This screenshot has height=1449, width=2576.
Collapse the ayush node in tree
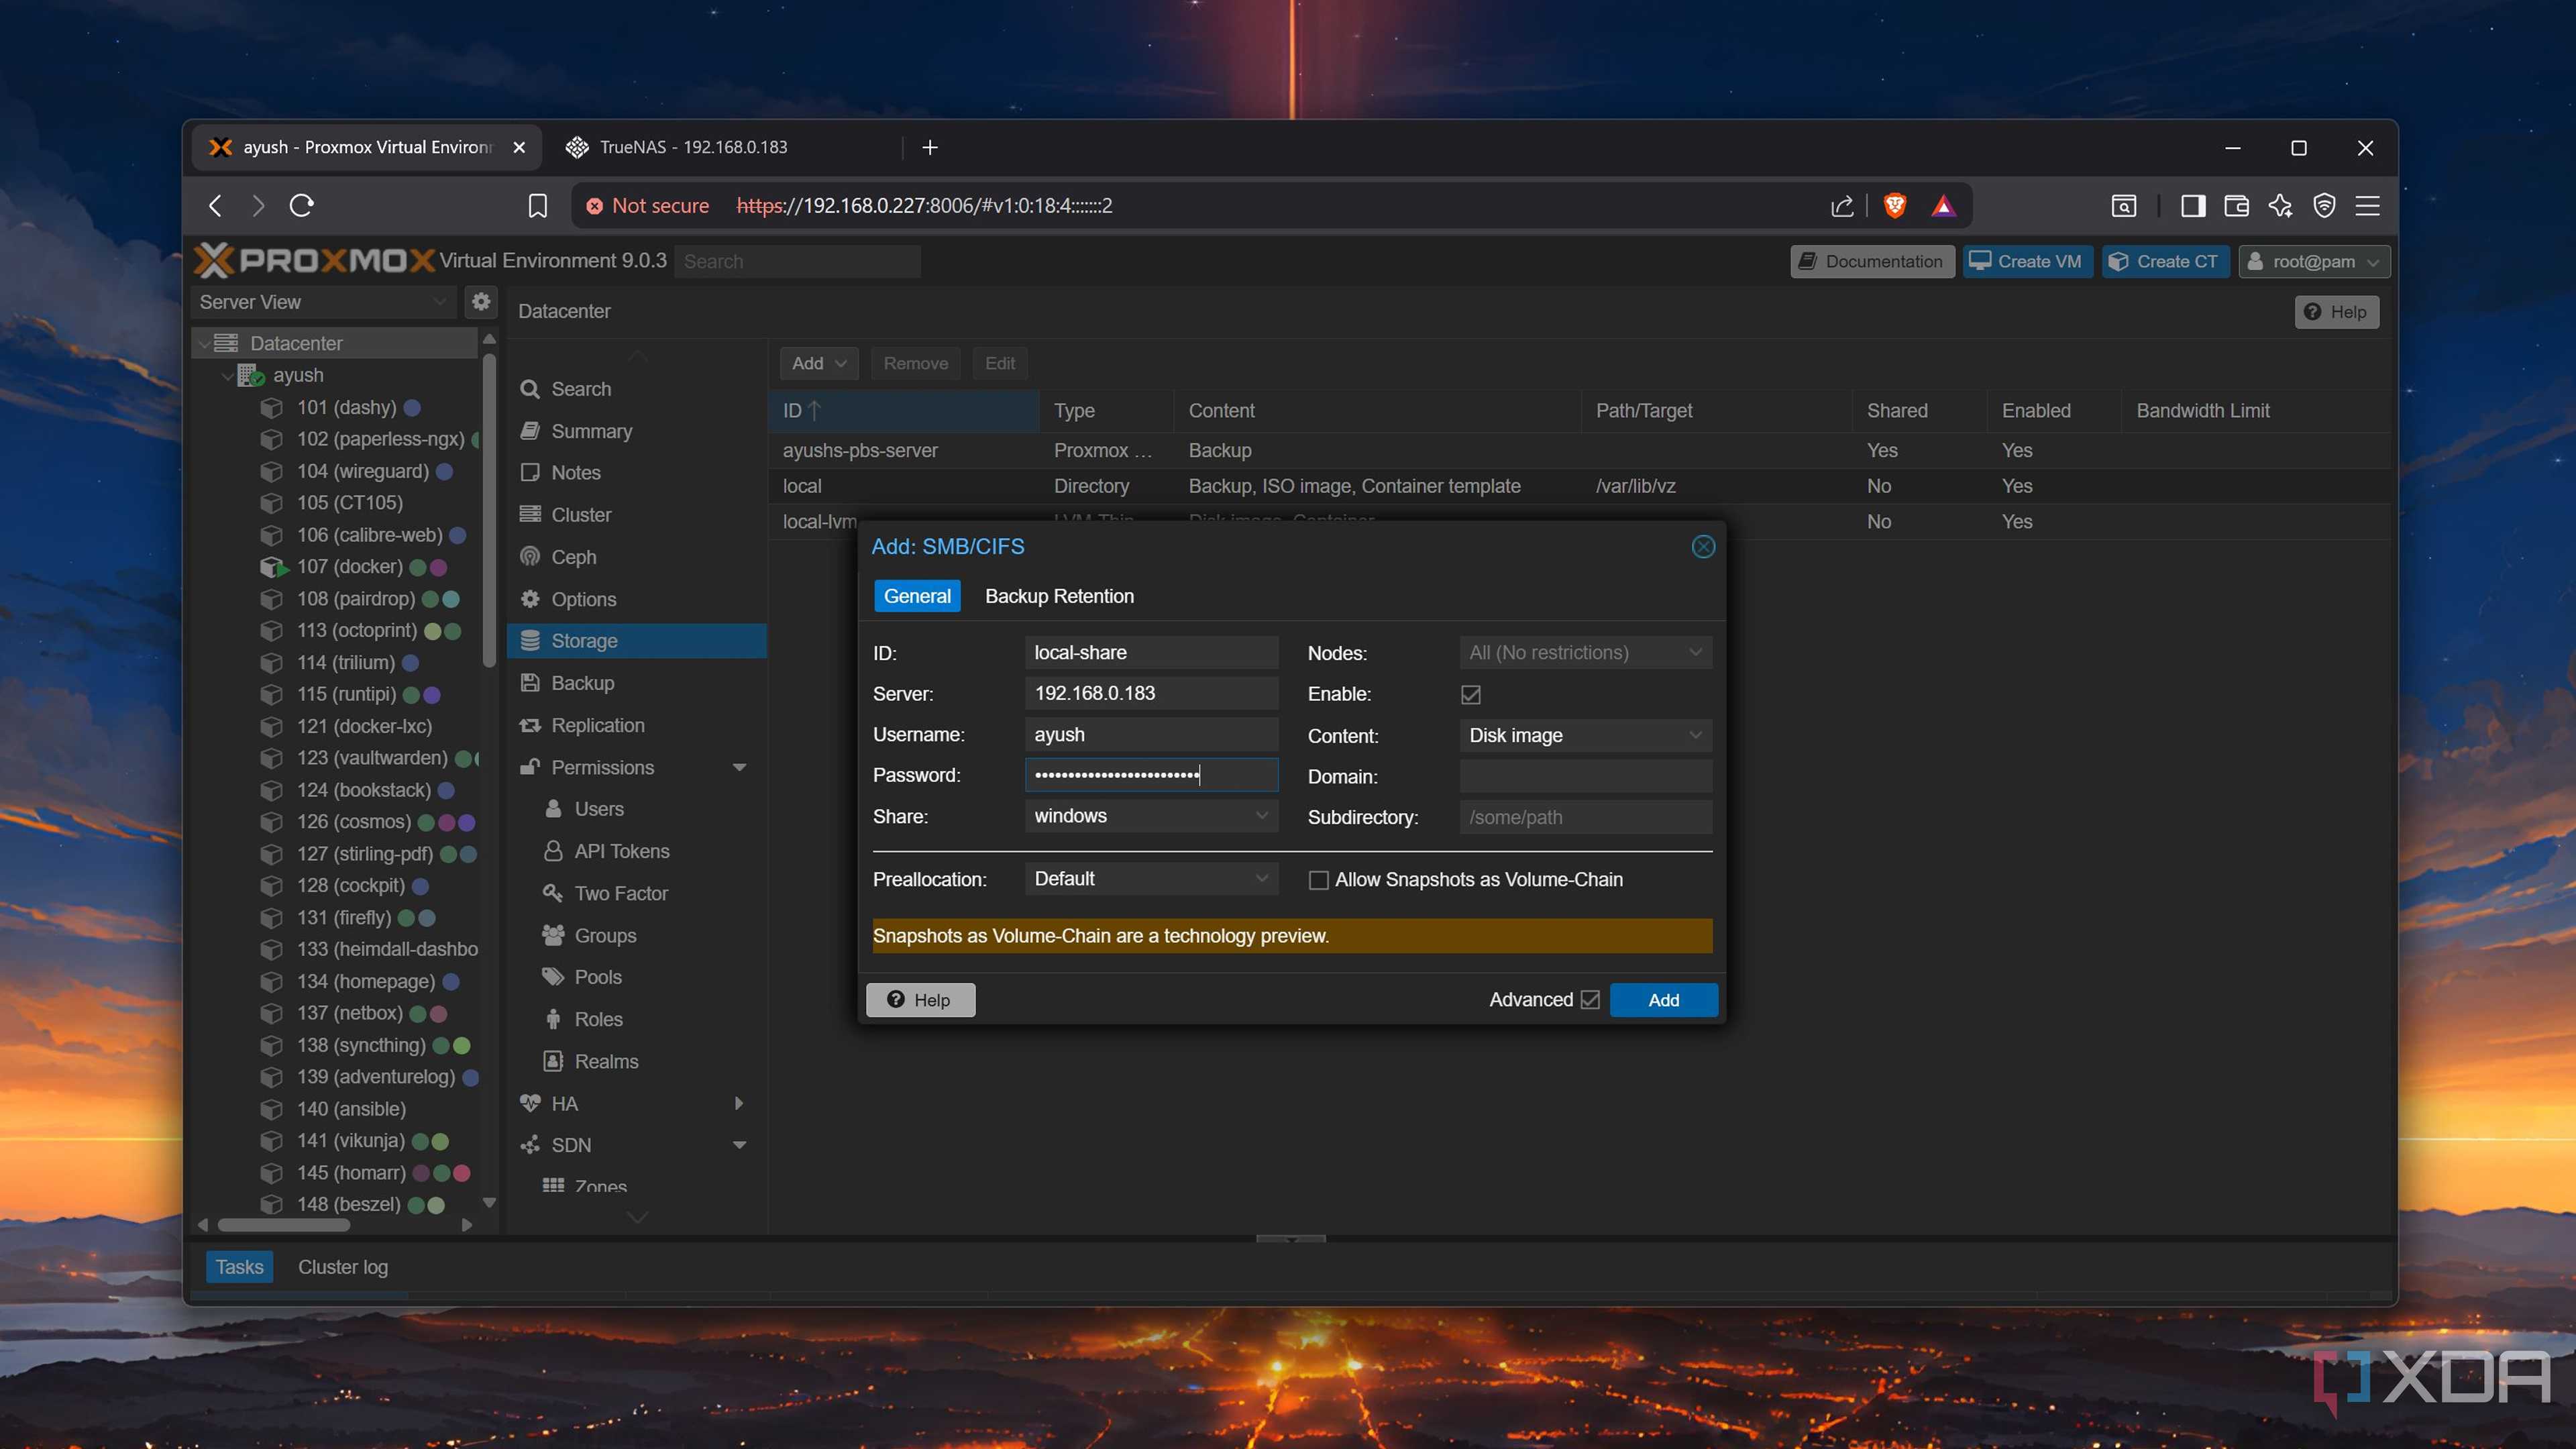tap(227, 375)
